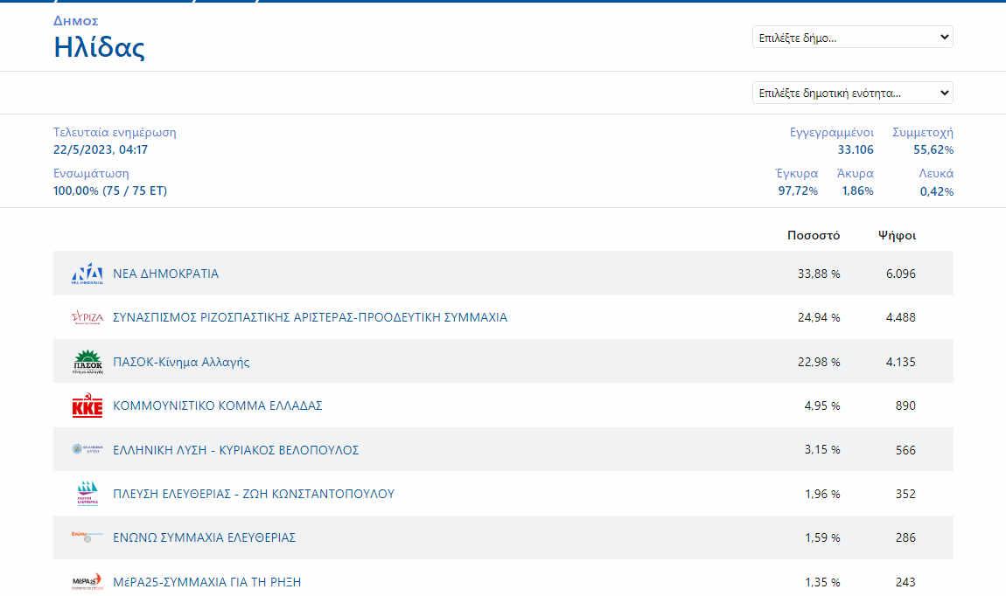Expand the 'Επιλέξτε δημοτική ενότητα...' dropdown

tap(852, 93)
